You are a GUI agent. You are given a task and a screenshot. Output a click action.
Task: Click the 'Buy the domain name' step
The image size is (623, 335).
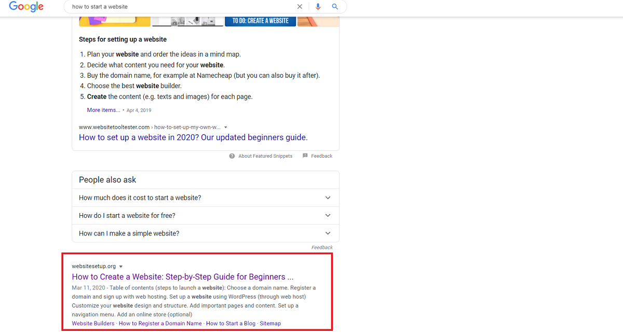tap(204, 75)
